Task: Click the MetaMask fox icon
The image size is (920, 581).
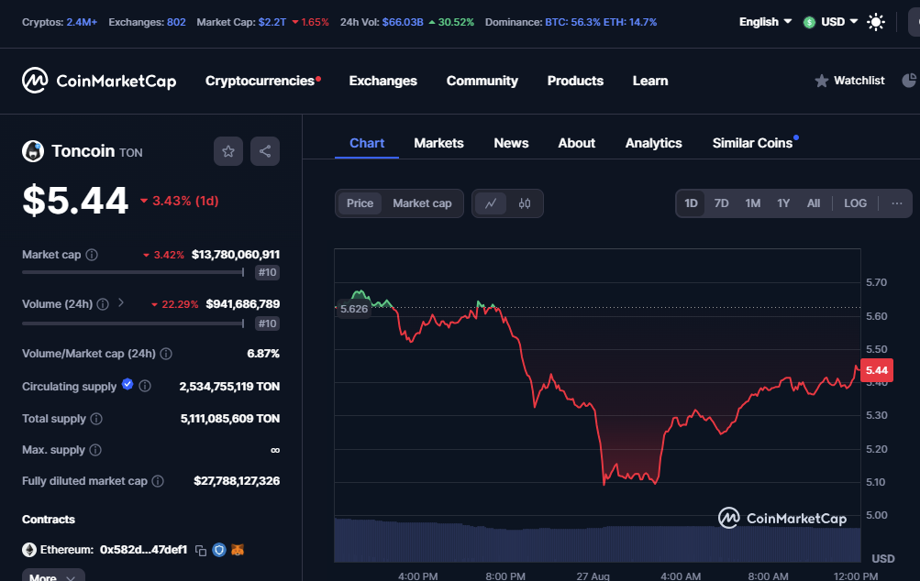Action: [x=238, y=550]
